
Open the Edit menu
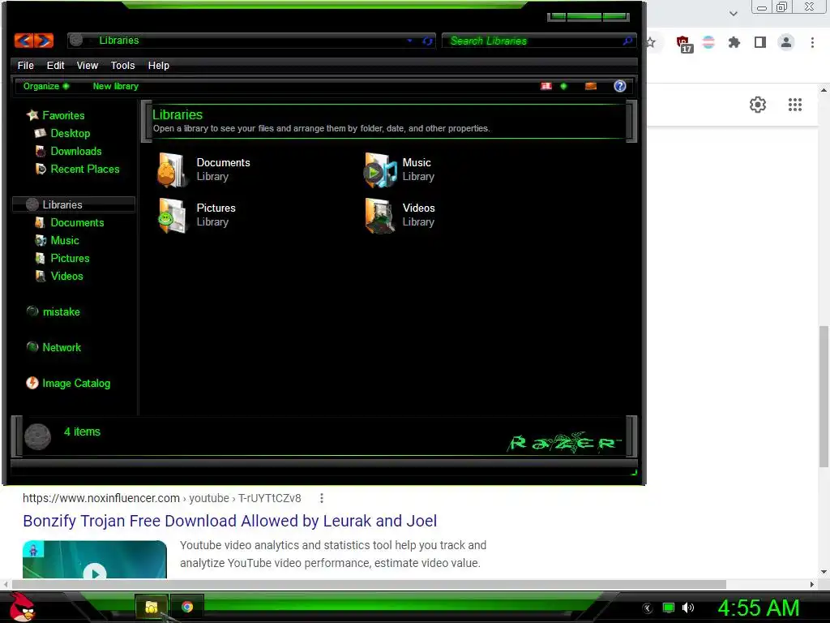[56, 65]
